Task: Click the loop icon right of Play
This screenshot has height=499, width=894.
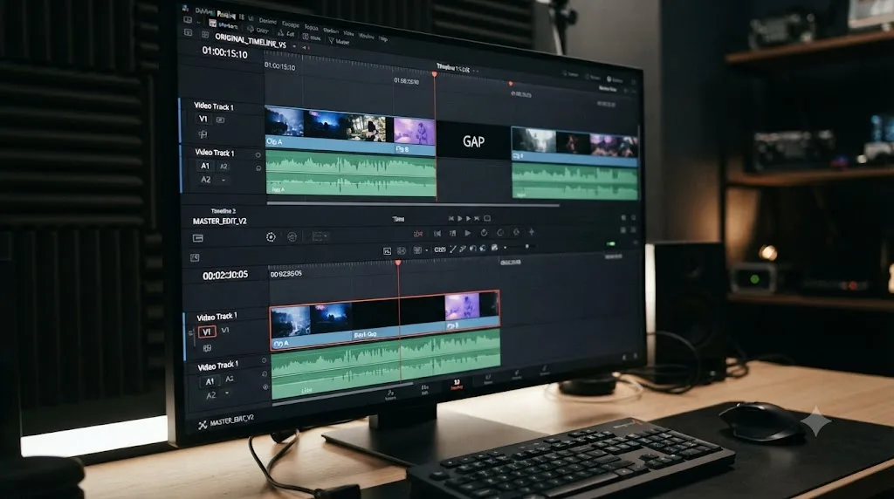Action: click(x=484, y=232)
